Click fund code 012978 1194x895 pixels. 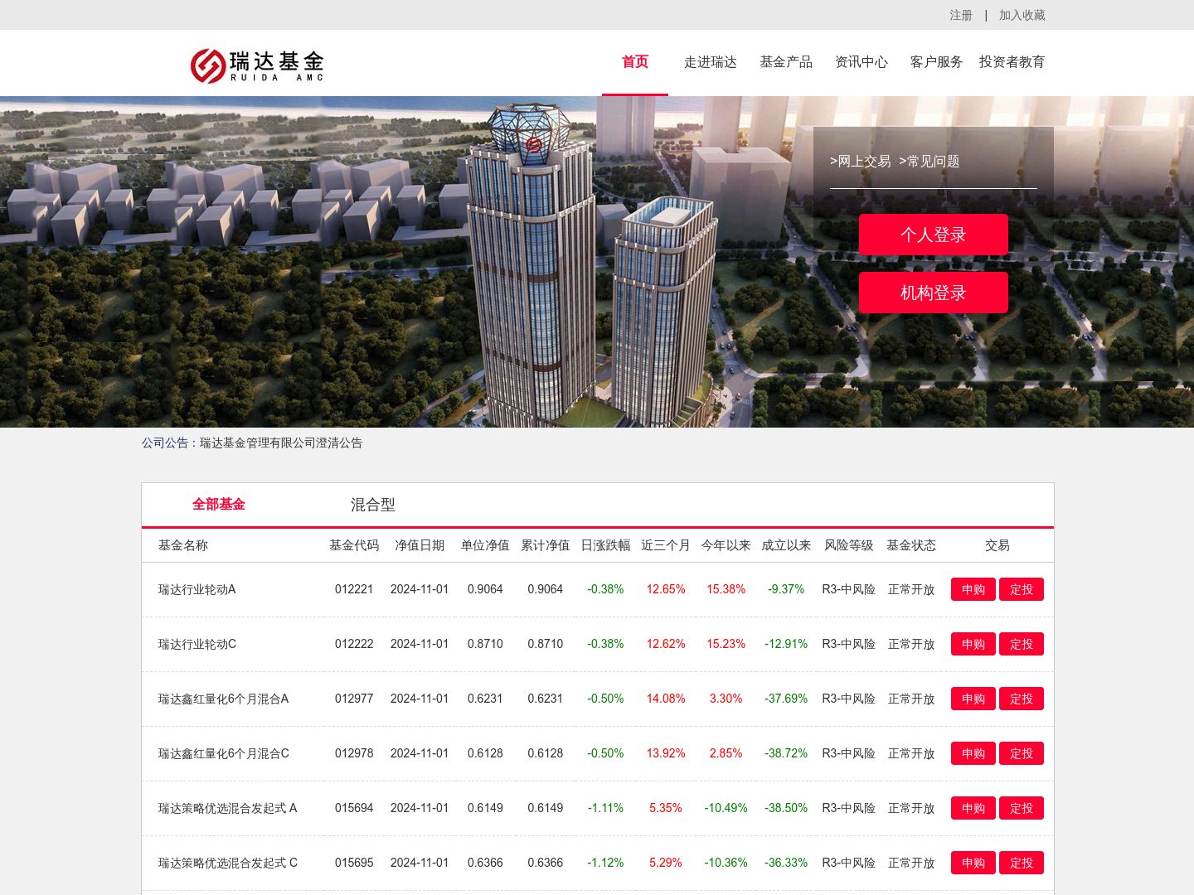click(x=354, y=753)
